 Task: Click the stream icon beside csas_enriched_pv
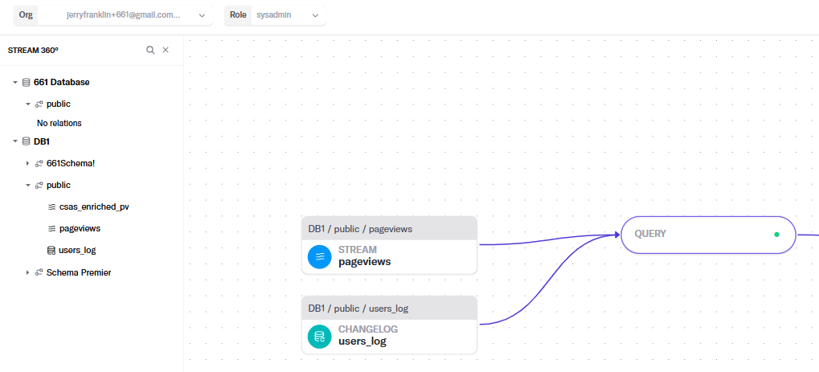click(x=51, y=206)
